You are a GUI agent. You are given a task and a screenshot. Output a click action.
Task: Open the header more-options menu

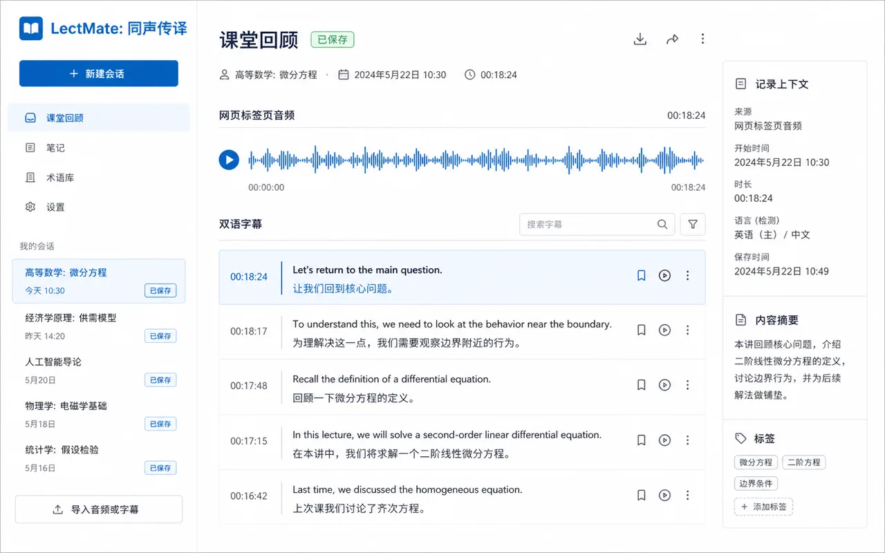pyautogui.click(x=702, y=39)
